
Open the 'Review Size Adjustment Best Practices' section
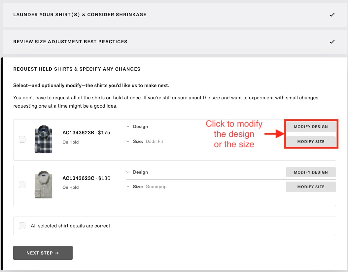[70, 42]
